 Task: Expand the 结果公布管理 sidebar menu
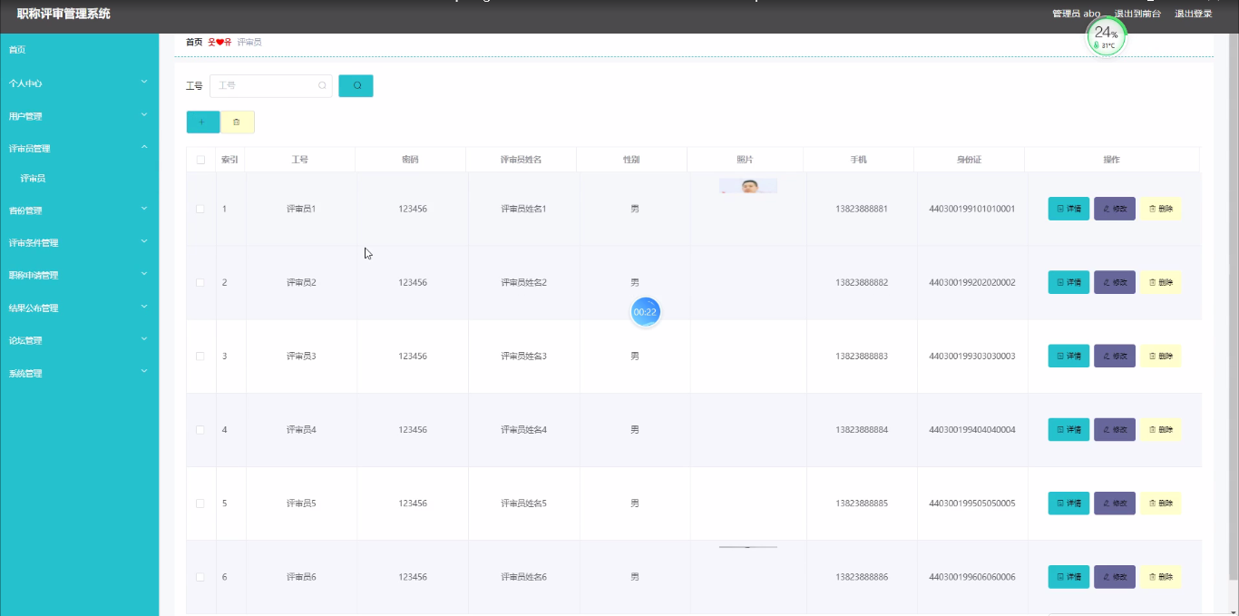(x=79, y=308)
